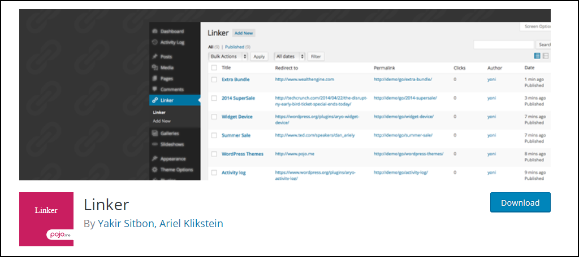Expand the Screen Options panel
Viewport: 579px width, 257px height.
click(x=535, y=26)
